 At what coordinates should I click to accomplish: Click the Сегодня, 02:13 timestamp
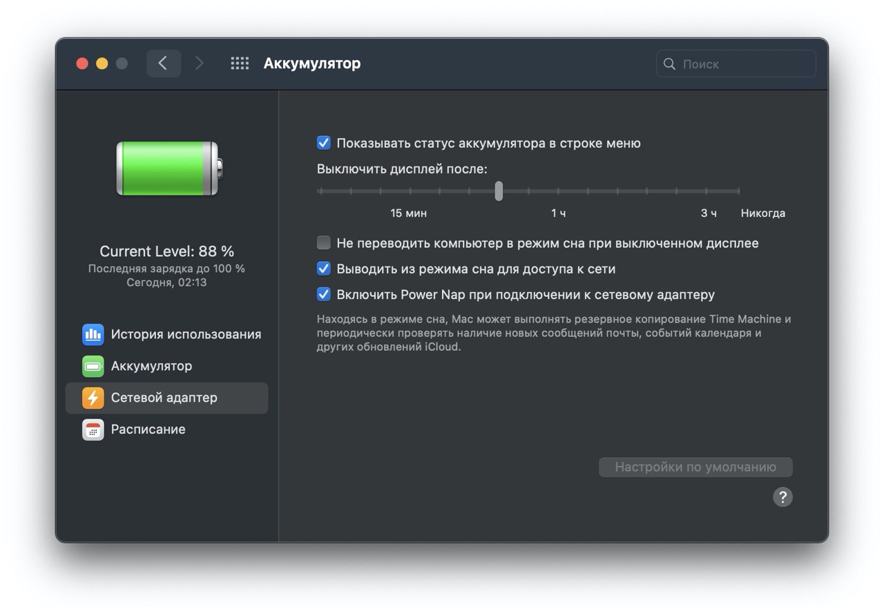coord(167,282)
